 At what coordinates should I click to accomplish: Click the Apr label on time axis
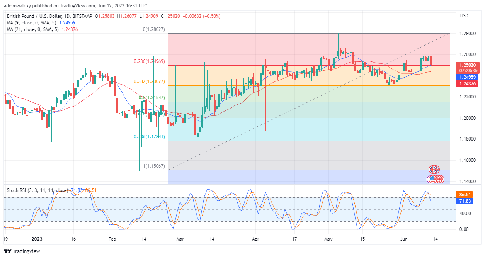[x=256, y=239]
